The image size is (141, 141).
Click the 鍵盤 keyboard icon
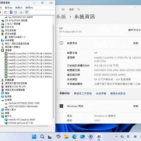coord(3,113)
